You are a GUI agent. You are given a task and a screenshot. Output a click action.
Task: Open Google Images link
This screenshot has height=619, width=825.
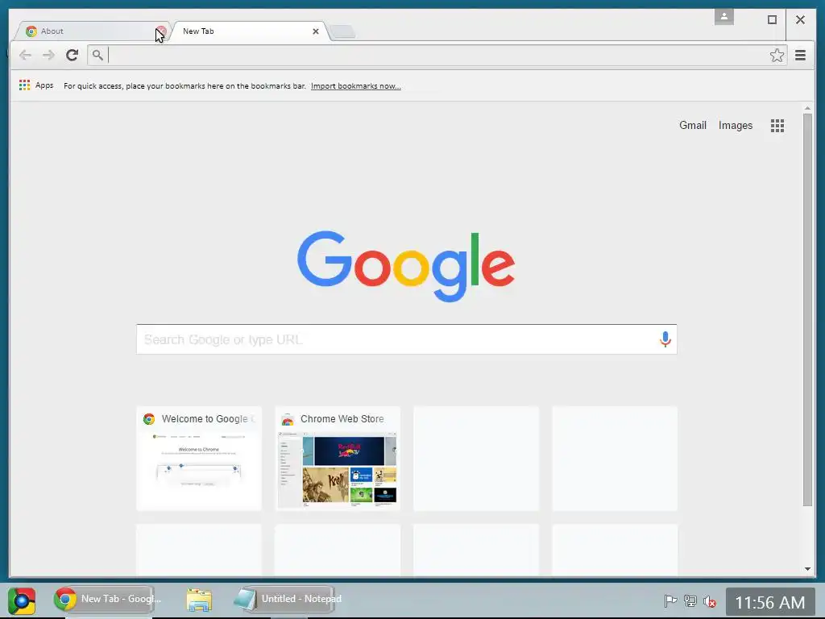click(736, 125)
